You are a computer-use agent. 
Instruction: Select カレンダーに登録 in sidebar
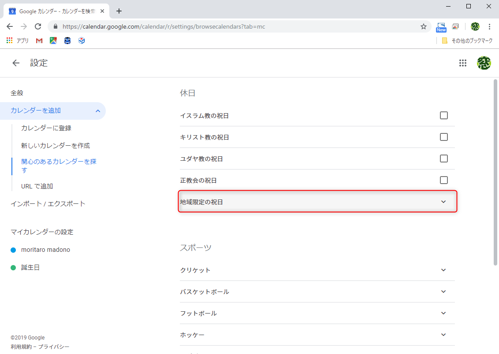pos(46,128)
